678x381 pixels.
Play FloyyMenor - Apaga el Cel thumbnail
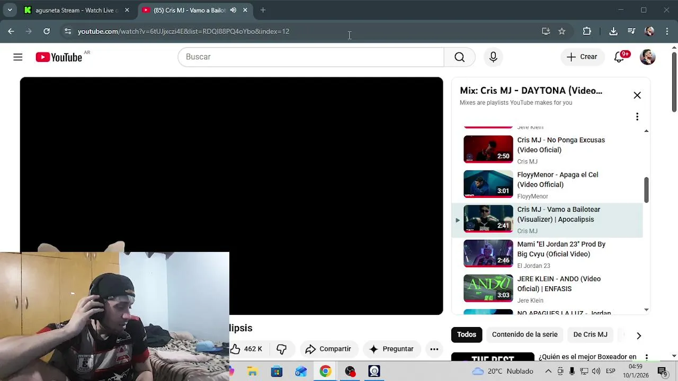coord(488,184)
